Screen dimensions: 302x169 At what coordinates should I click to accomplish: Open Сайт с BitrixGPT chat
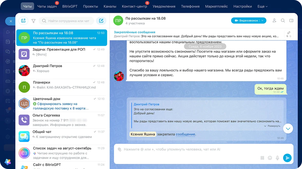[62, 165]
